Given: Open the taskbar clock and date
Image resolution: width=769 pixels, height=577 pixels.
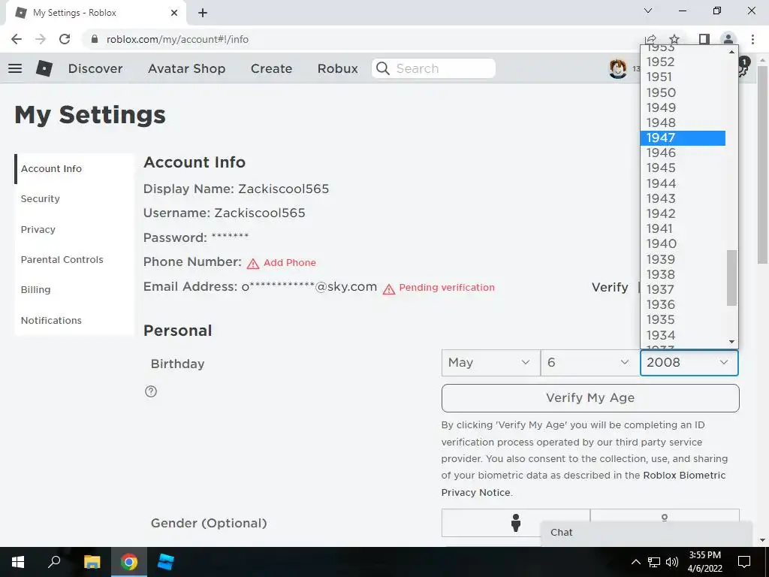Looking at the screenshot, I should [x=704, y=562].
